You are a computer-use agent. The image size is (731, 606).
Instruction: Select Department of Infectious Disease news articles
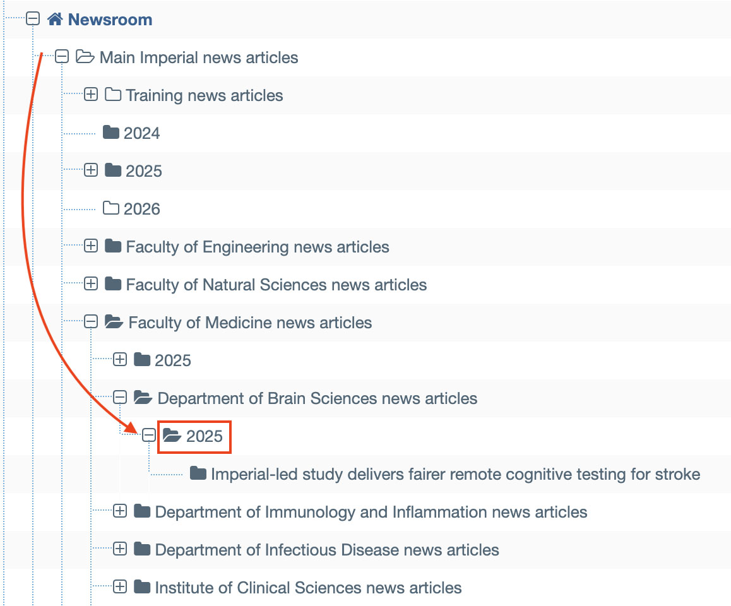point(326,550)
